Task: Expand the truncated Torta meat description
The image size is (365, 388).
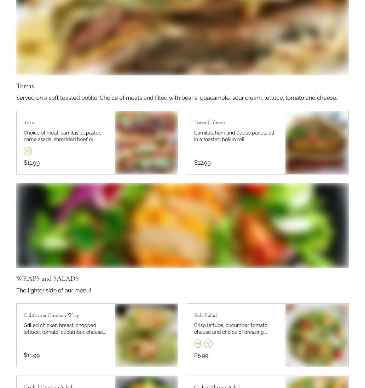Action: pyautogui.click(x=62, y=136)
